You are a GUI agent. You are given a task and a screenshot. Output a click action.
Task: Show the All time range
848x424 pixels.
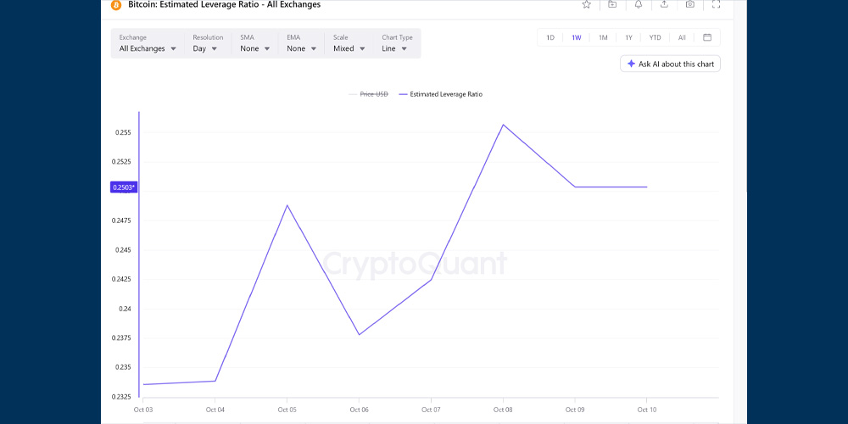coord(682,37)
